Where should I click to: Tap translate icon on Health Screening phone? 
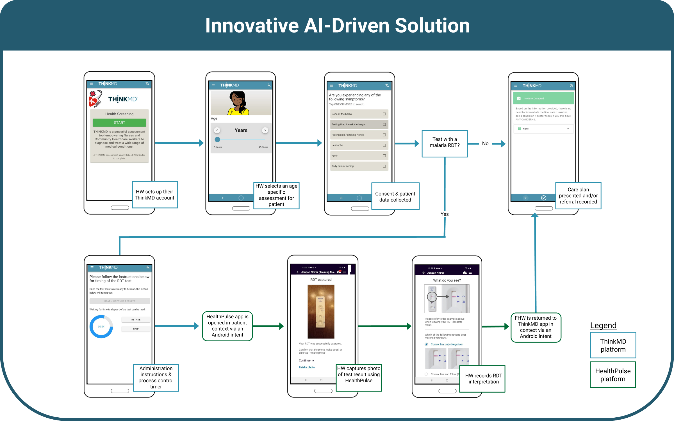[147, 84]
